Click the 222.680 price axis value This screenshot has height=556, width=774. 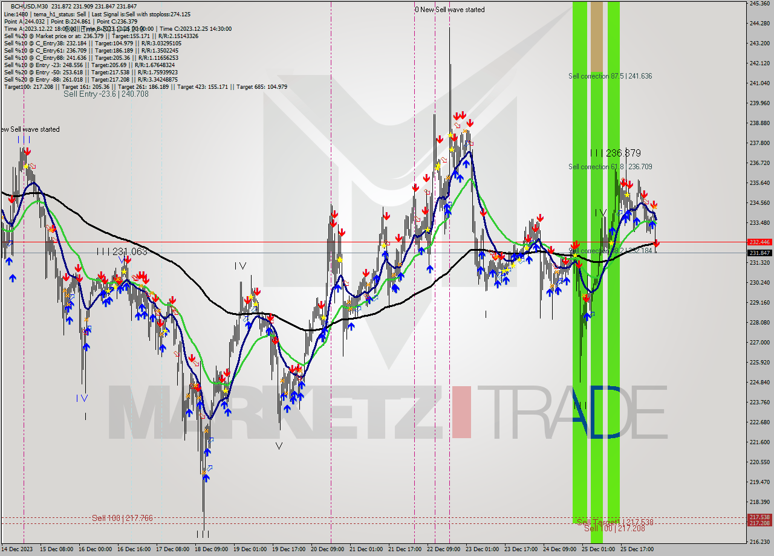(759, 422)
